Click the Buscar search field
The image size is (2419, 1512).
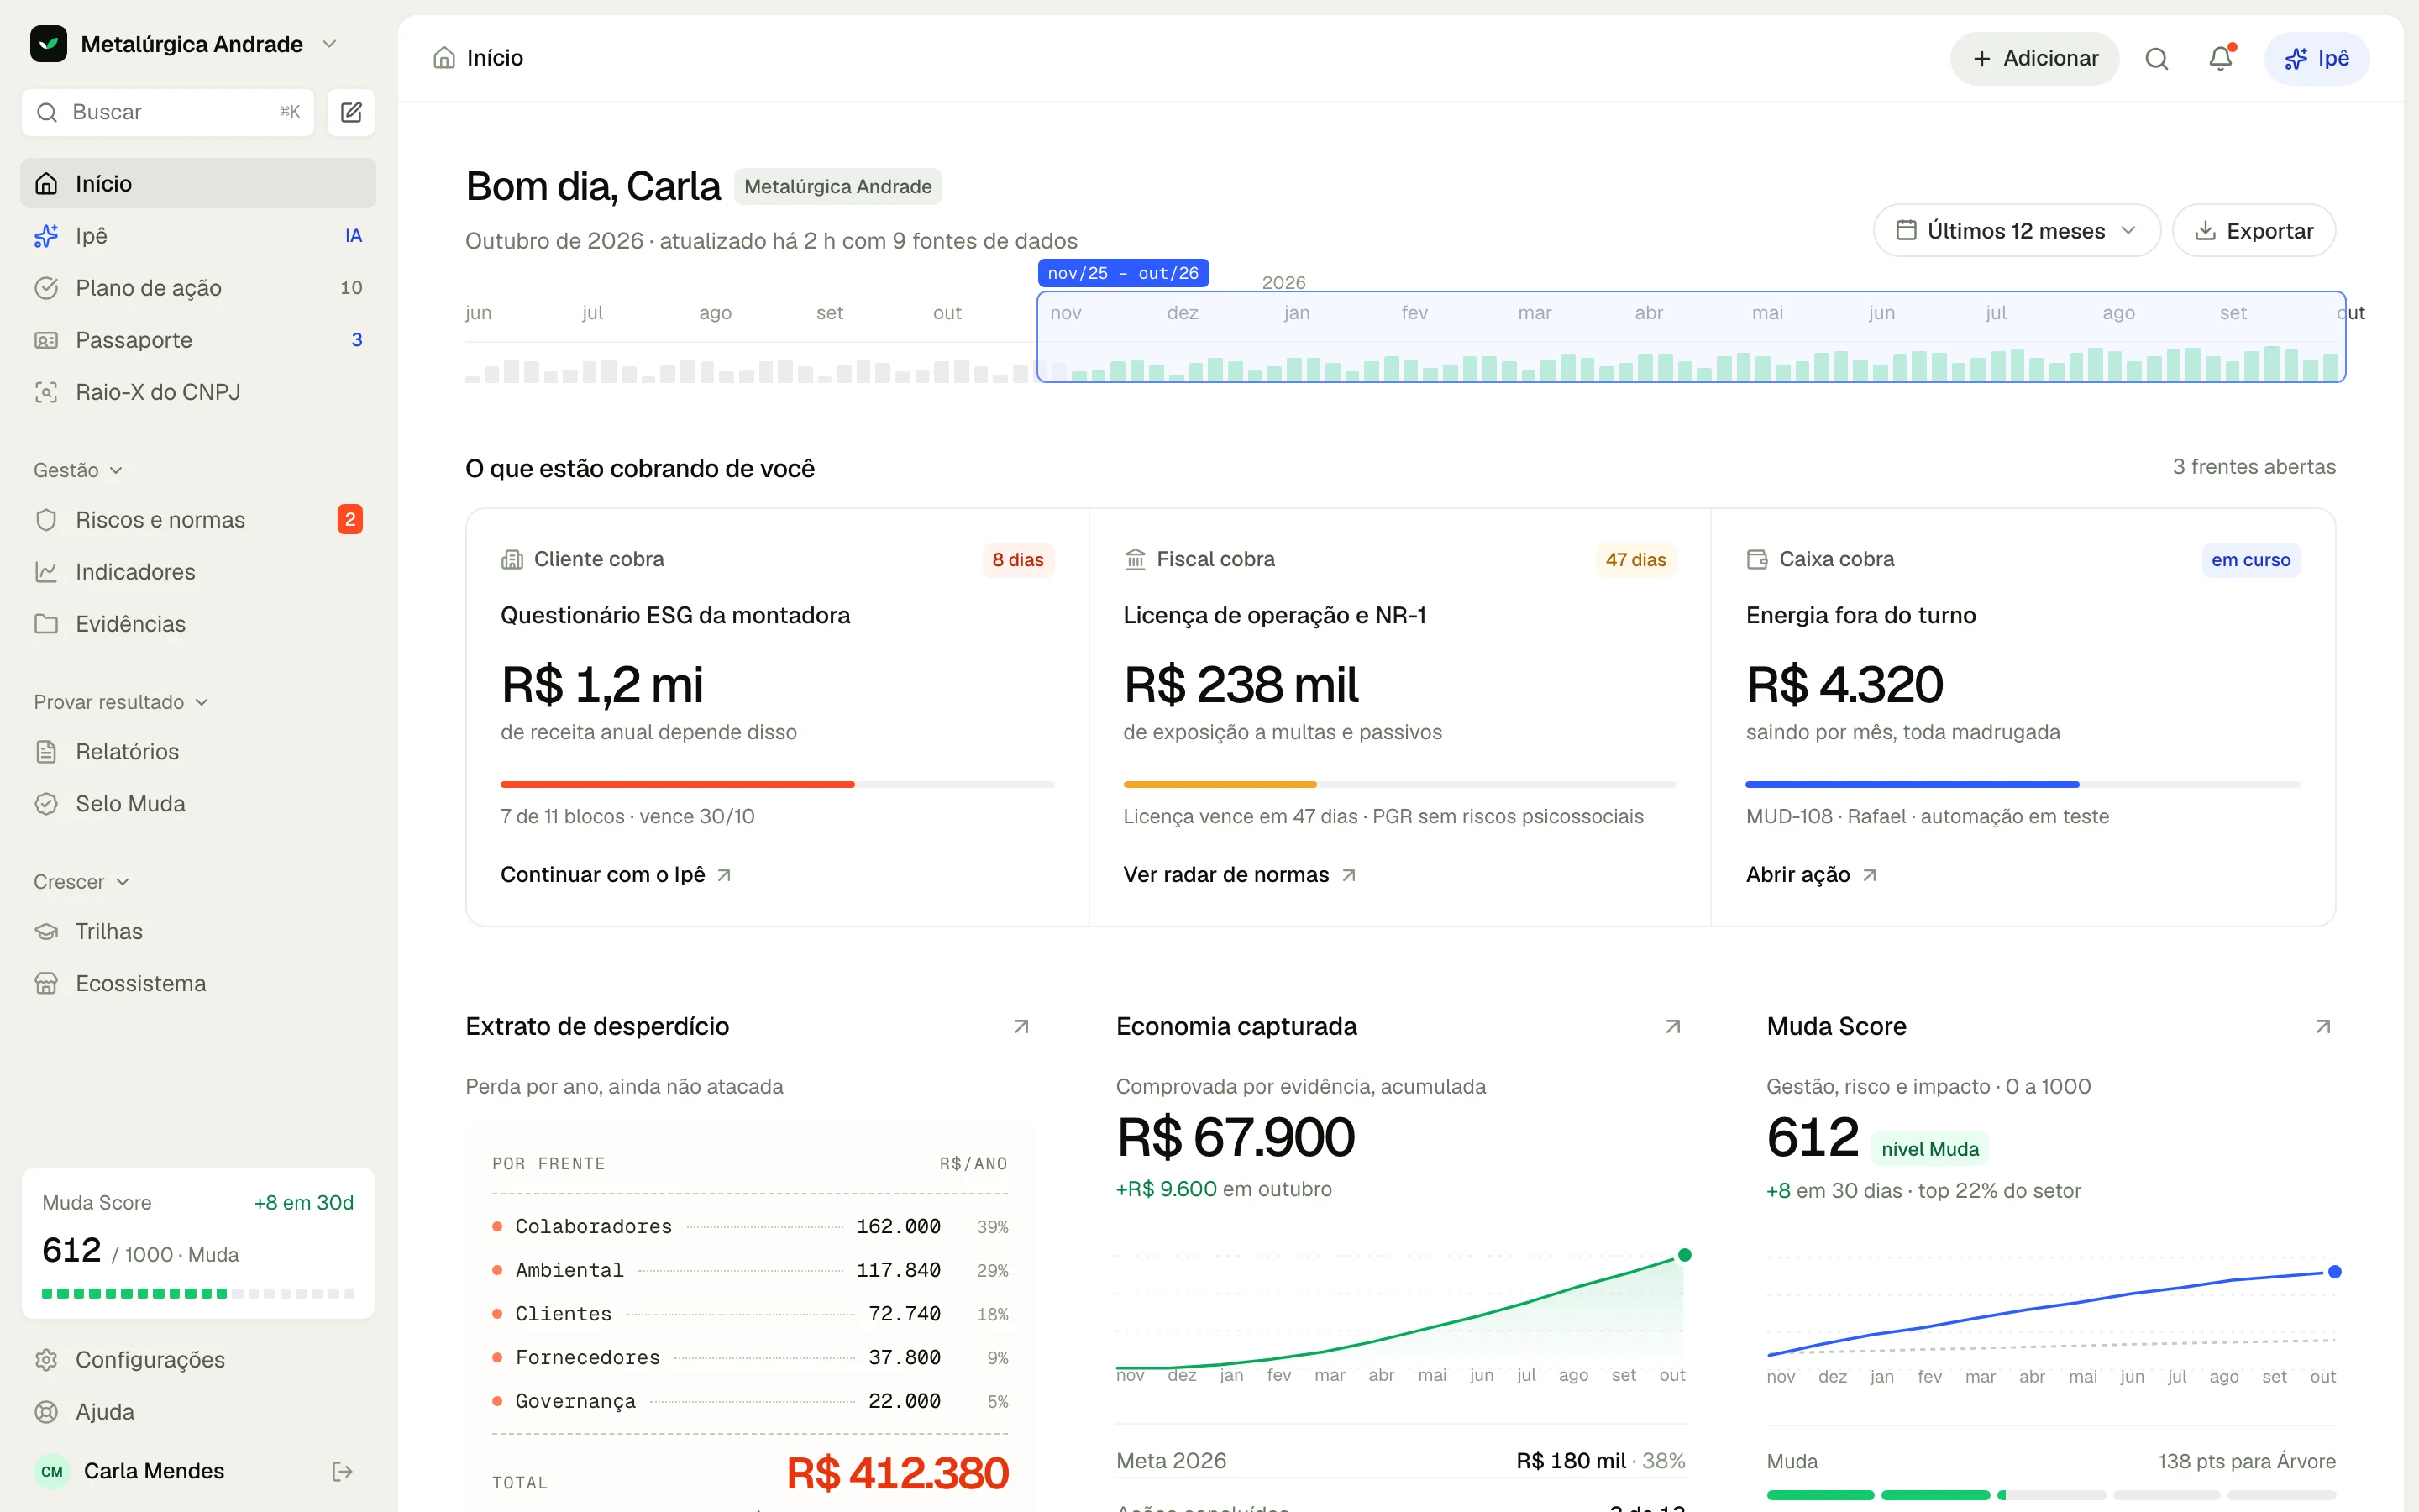(168, 112)
